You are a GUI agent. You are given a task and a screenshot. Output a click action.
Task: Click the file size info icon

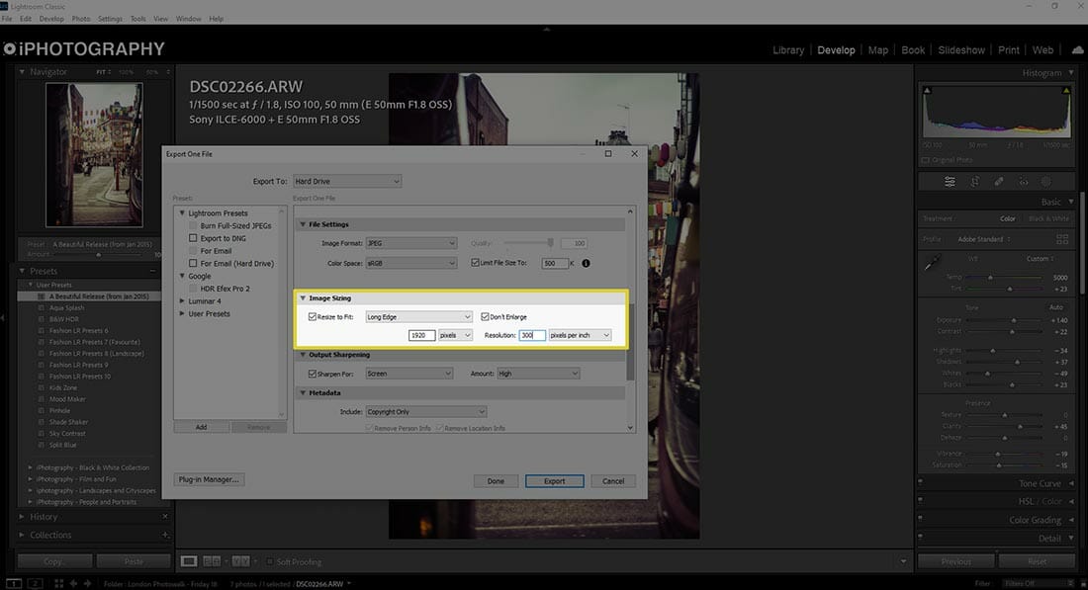pos(586,264)
